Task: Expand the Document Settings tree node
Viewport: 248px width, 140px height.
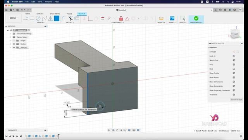Action: coord(10,34)
